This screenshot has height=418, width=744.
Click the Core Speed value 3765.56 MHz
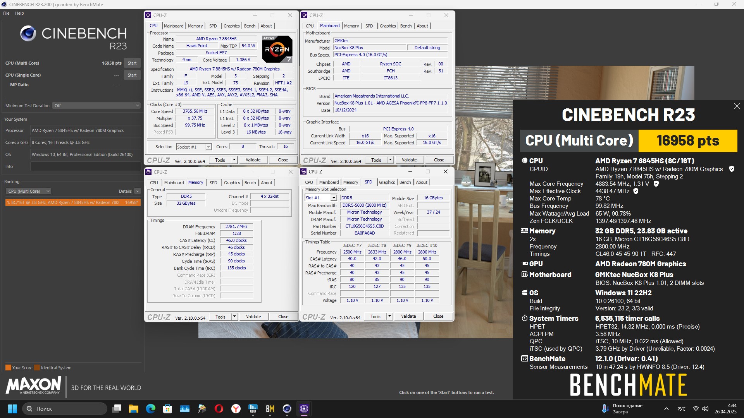195,111
